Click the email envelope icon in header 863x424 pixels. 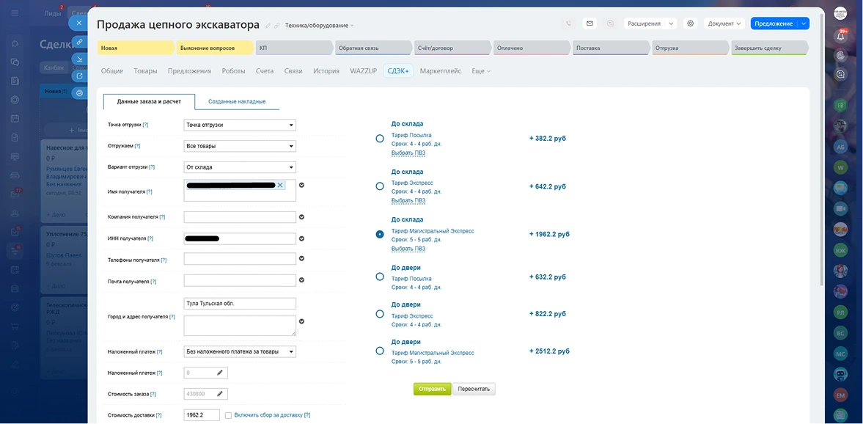590,23
